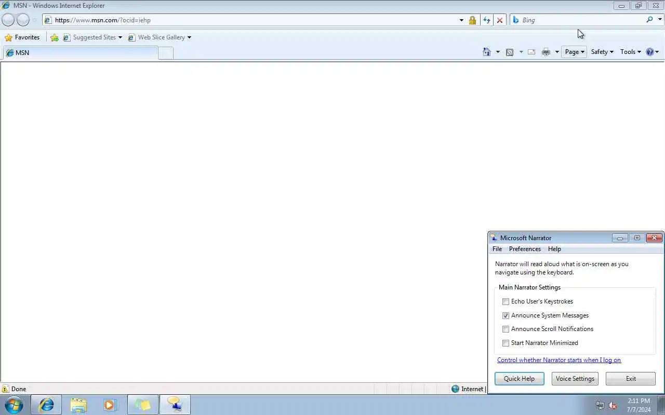Screen dimensions: 665x415
Task: Click the MSN page icon in address bar
Action: click(x=48, y=20)
